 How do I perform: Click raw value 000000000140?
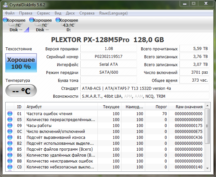click(189, 167)
